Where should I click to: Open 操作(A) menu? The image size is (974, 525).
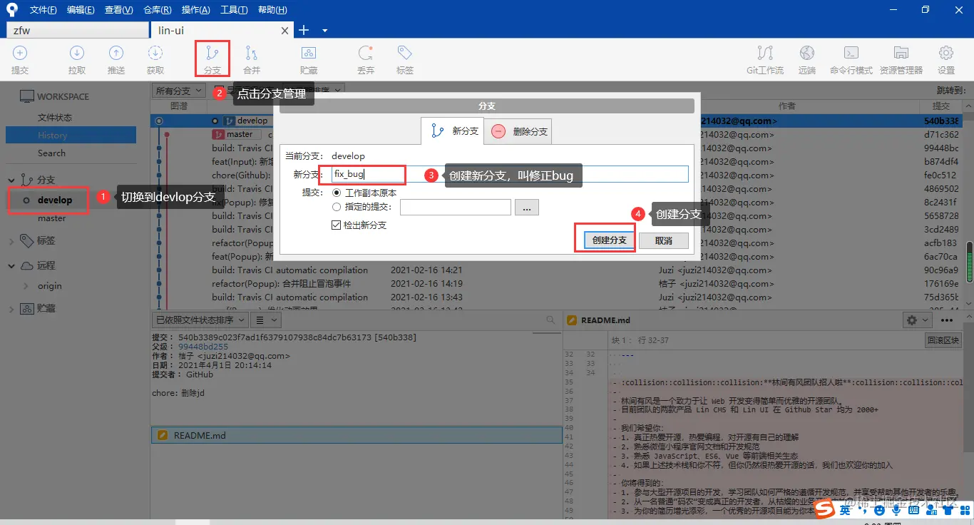coord(195,10)
